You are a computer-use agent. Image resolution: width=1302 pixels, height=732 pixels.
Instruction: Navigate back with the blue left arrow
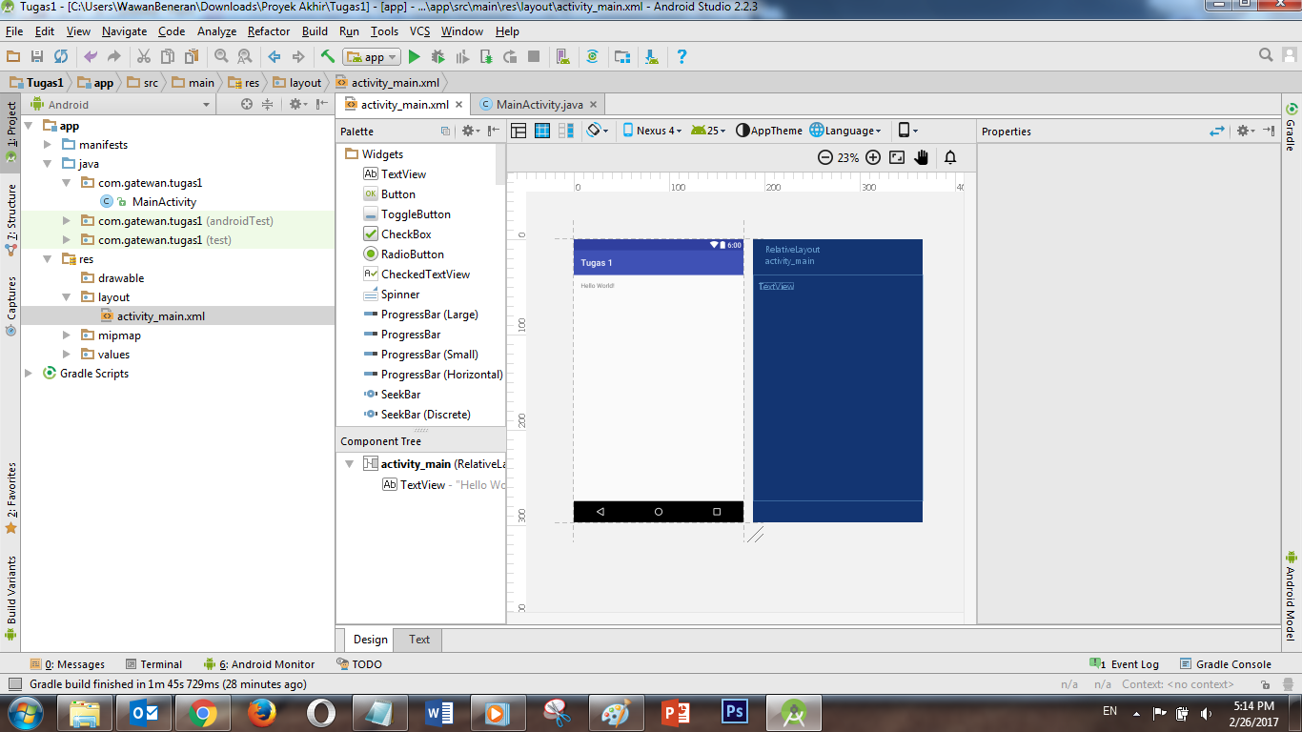[x=275, y=57]
